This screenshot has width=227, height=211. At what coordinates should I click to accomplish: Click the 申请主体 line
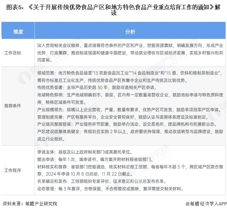[85, 152]
